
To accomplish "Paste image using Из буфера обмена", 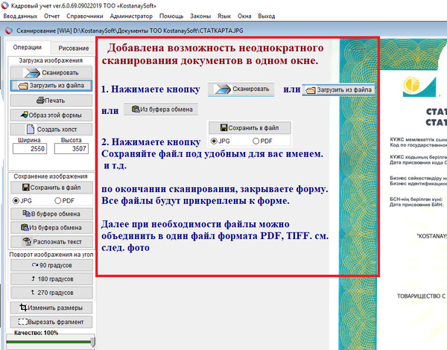I will point(51,227).
